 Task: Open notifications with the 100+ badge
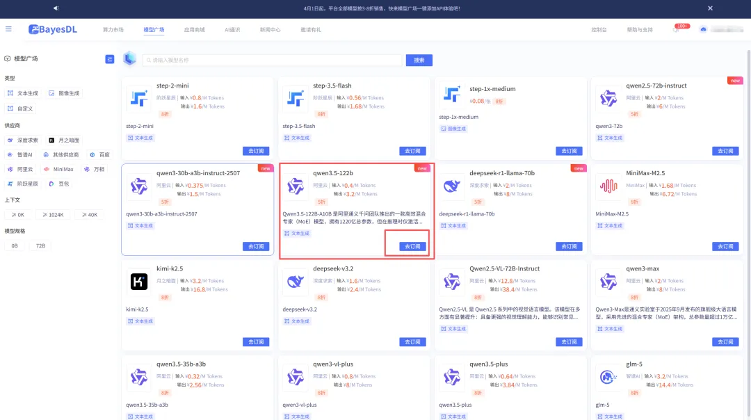(676, 30)
